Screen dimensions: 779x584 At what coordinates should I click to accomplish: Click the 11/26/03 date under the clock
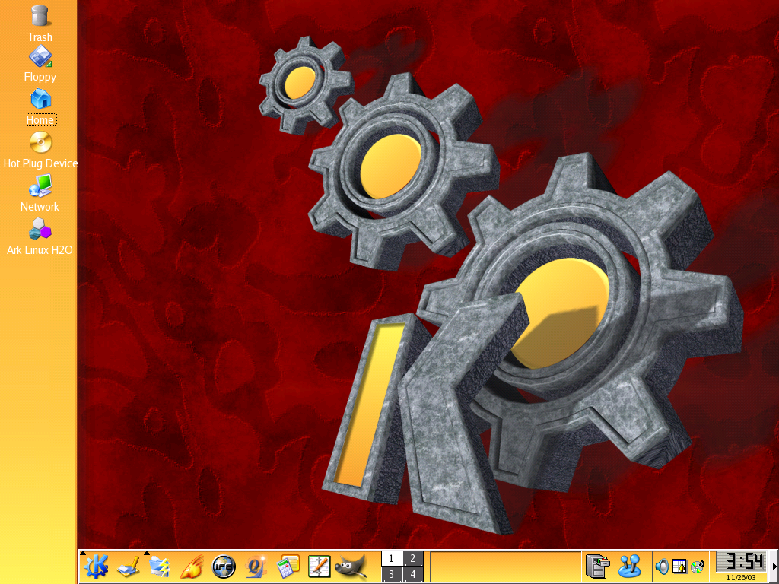tap(741, 578)
